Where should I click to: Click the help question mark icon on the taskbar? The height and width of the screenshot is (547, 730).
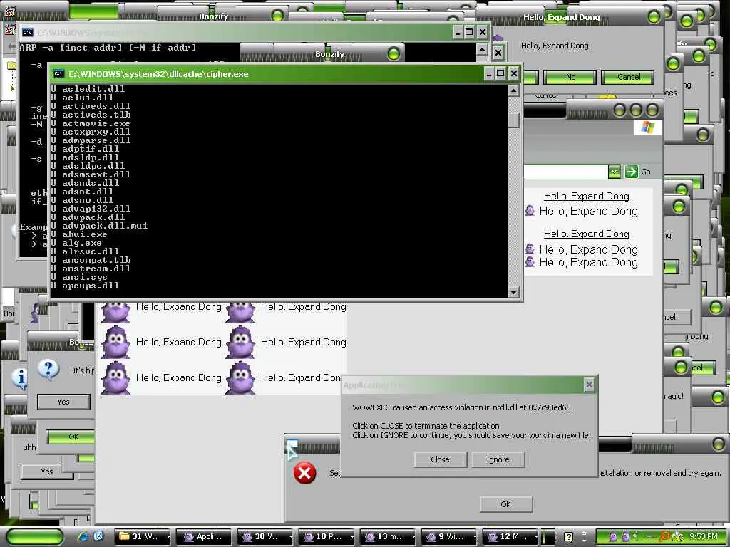click(x=568, y=537)
